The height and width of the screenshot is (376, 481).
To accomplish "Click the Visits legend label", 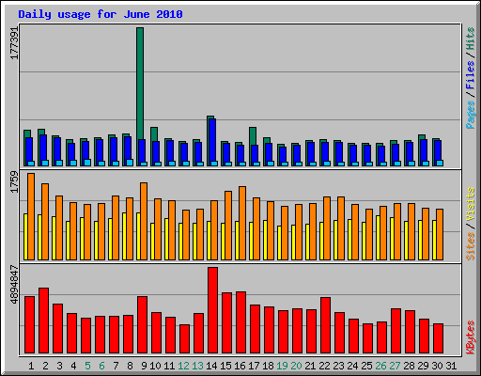I will click(x=471, y=204).
